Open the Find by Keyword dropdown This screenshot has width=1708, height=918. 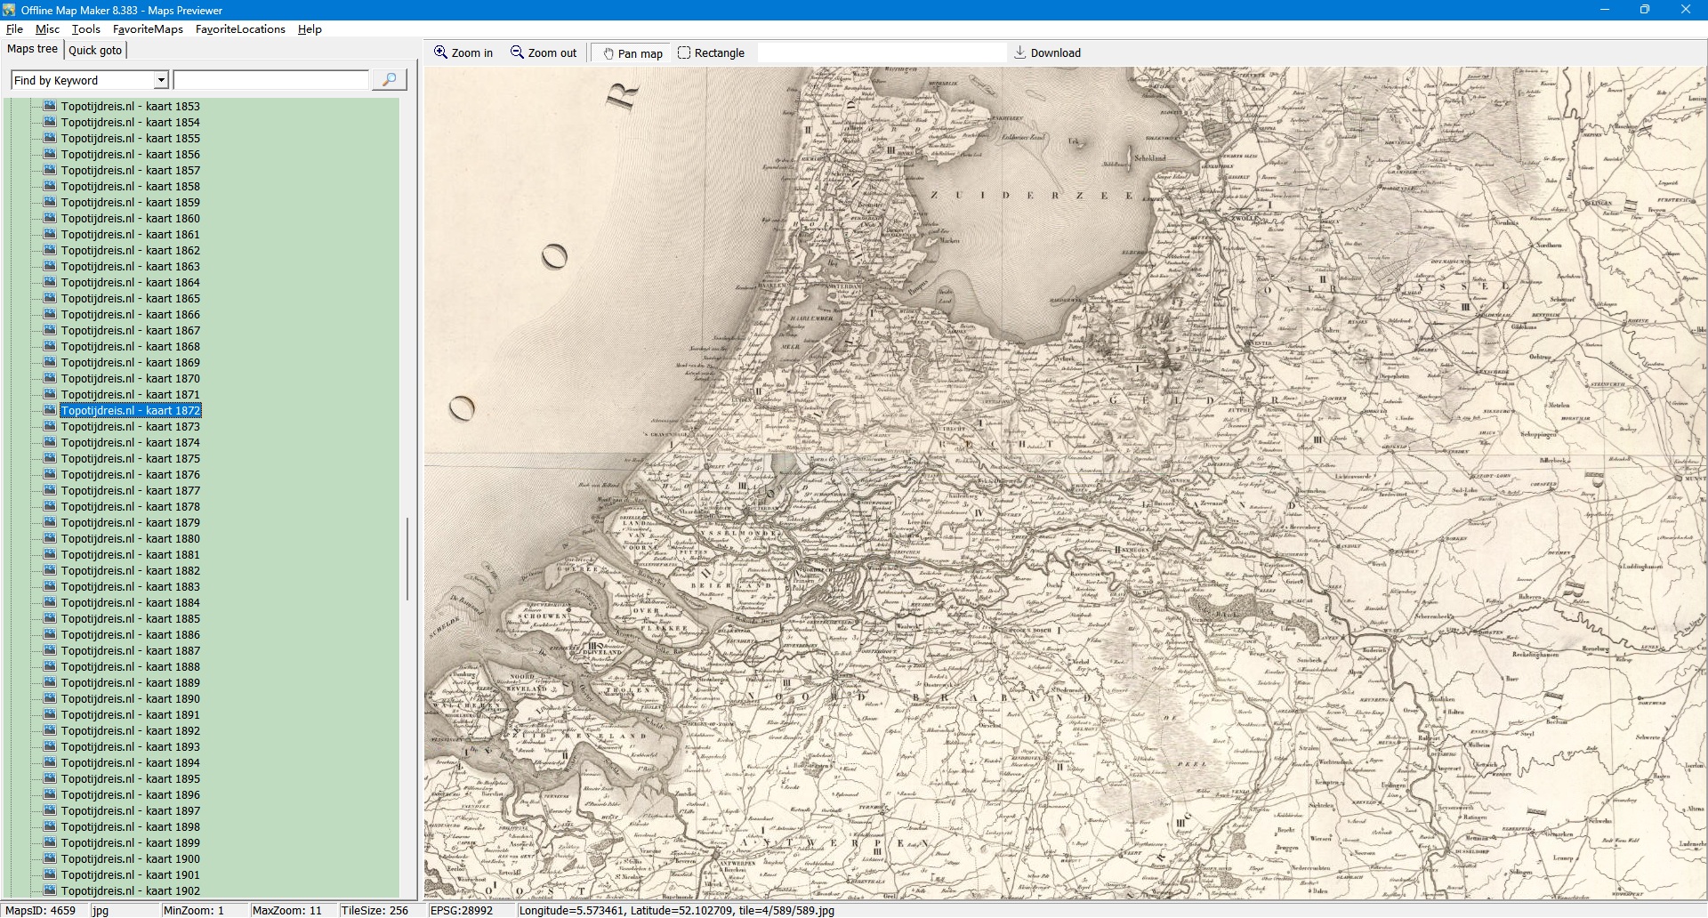[161, 80]
